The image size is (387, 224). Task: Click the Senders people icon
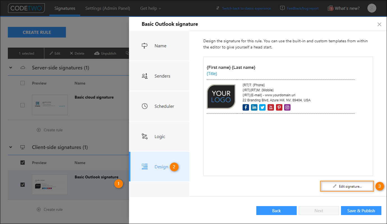point(145,76)
